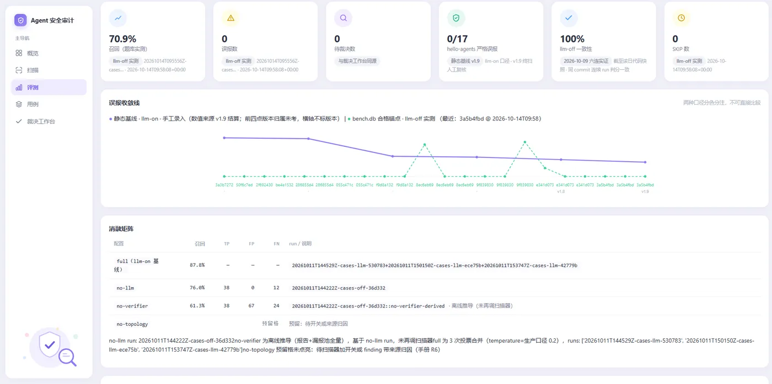This screenshot has height=384, width=772.
Task: Navigate to 裁决工作台 in the sidebar
Action: click(x=49, y=122)
